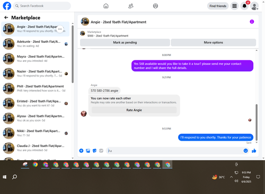Viewport: 265px width, 194px height.
Task: Open the emoji picker in composer
Action: (x=245, y=151)
